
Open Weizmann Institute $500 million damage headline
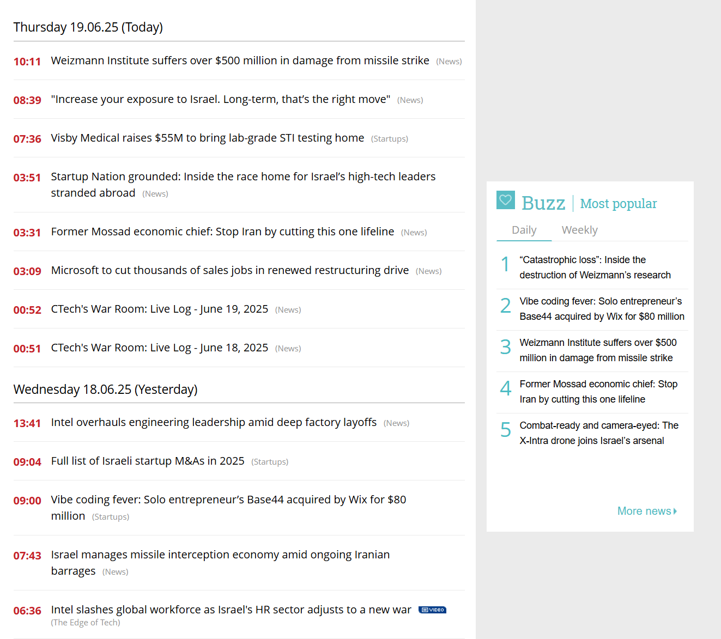coord(240,60)
